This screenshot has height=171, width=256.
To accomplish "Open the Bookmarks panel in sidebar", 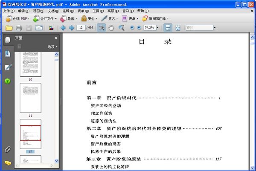I will coord(8,54).
